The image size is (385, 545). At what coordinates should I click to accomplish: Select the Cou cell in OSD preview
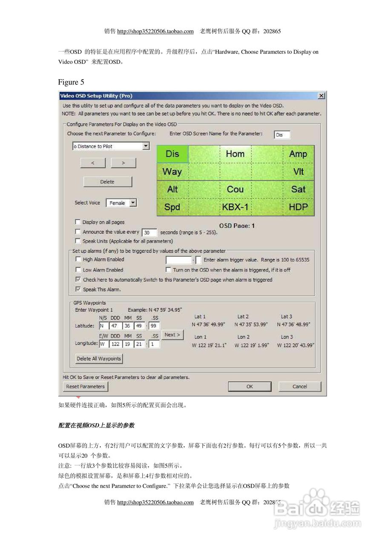[x=236, y=189]
